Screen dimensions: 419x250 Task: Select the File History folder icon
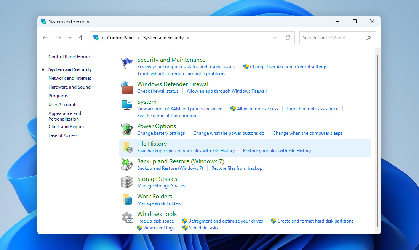[127, 147]
